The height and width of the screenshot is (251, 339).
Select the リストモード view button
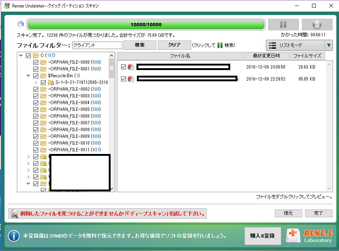pyautogui.click(x=295, y=45)
